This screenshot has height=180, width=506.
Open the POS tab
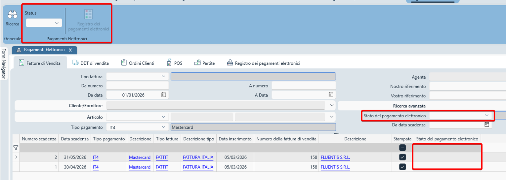(x=174, y=63)
